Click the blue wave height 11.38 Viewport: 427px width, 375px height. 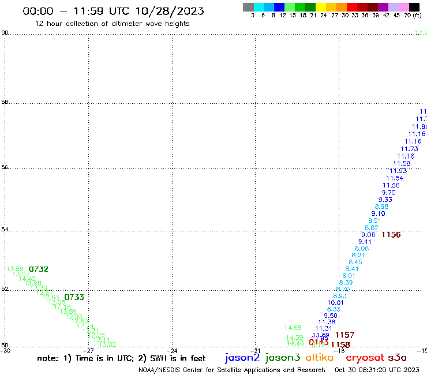327,322
